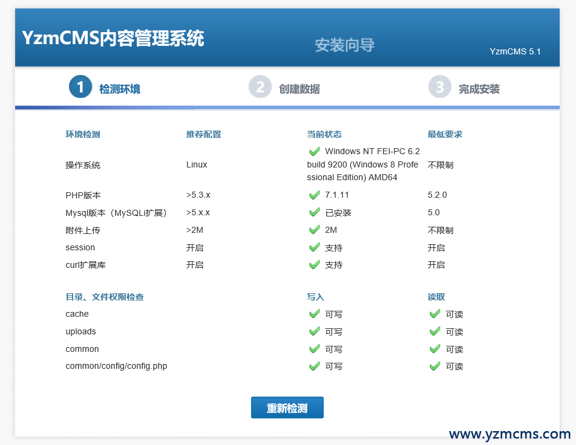This screenshot has height=445, width=576.
Task: Click the checkmark beside PHP version 7.1.11
Action: click(x=315, y=195)
